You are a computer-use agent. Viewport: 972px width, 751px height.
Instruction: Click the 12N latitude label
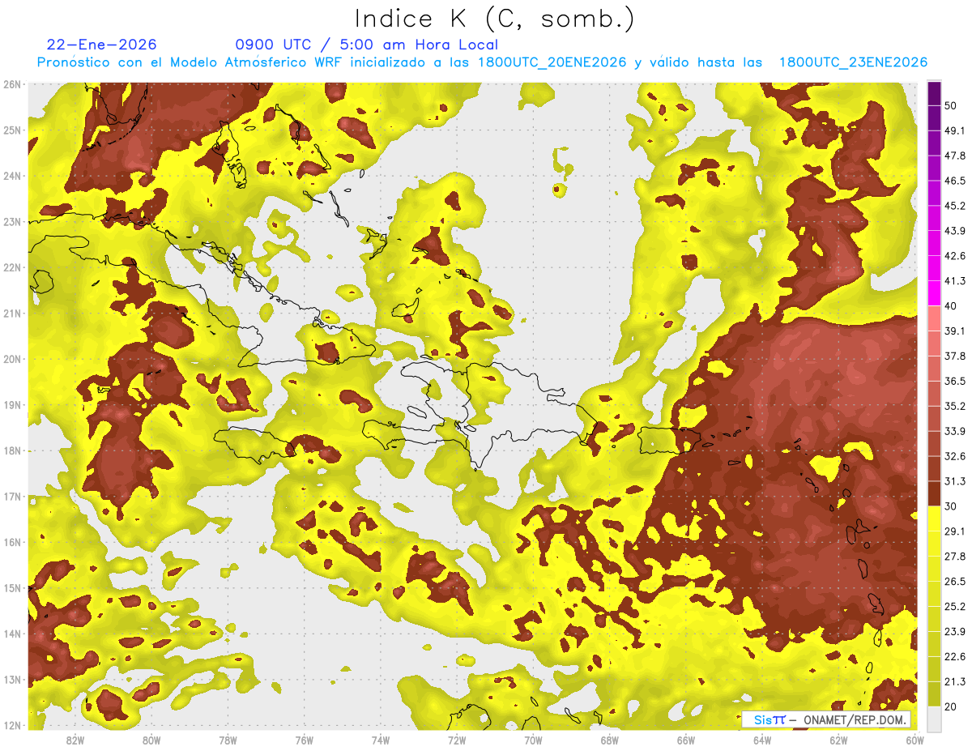pos(11,725)
